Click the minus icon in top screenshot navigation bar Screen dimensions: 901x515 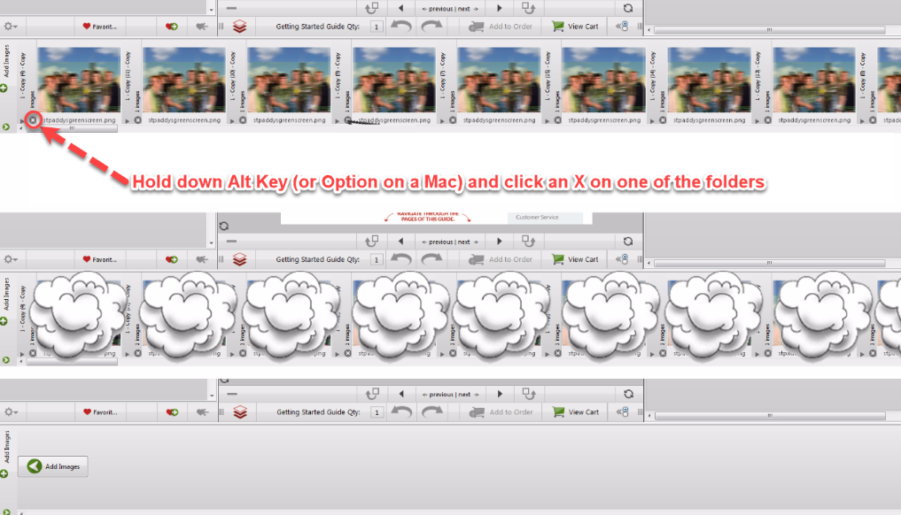(231, 8)
